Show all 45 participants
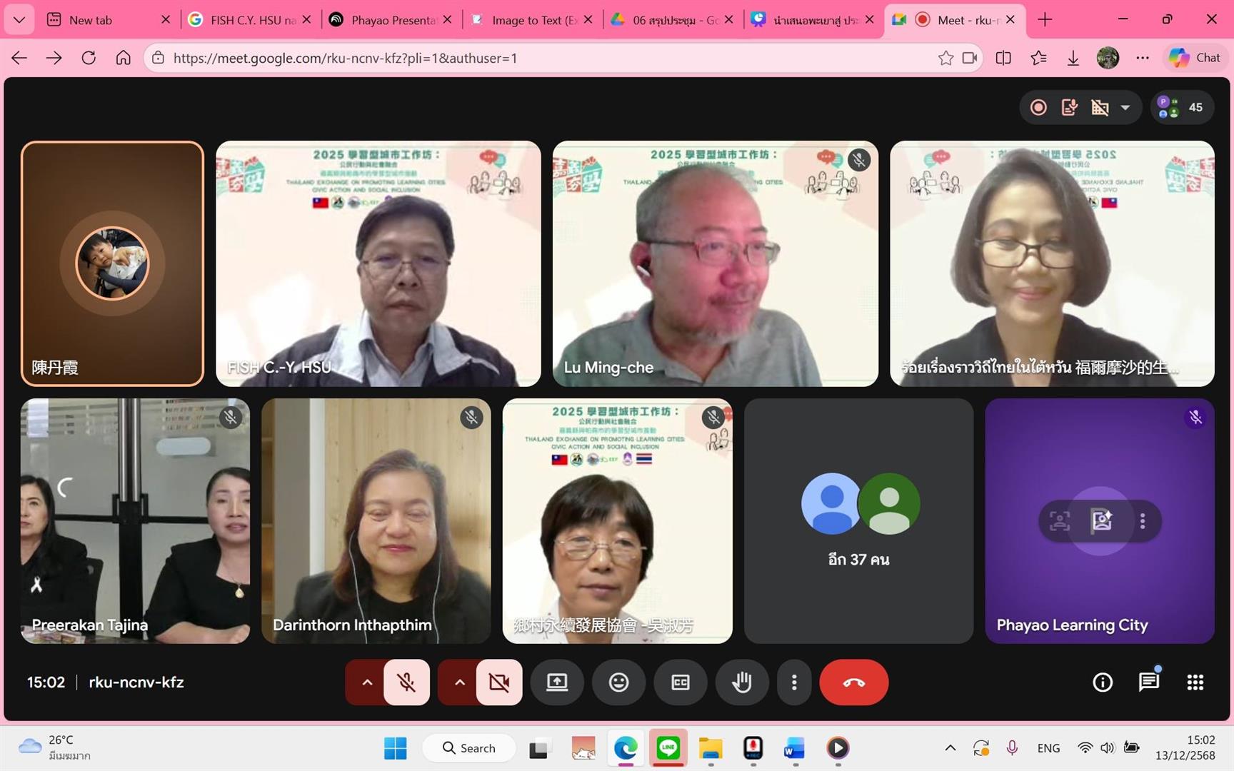The image size is (1234, 771). click(x=1182, y=108)
